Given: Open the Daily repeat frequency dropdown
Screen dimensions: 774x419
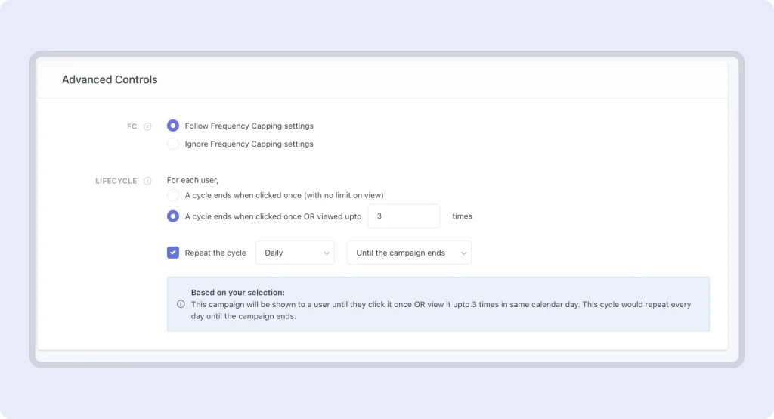Looking at the screenshot, I should tap(295, 253).
